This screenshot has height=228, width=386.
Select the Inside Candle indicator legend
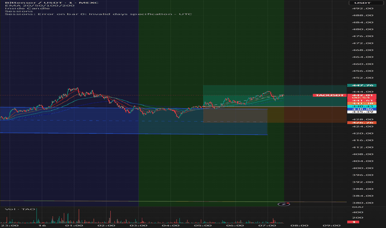tap(27, 8)
